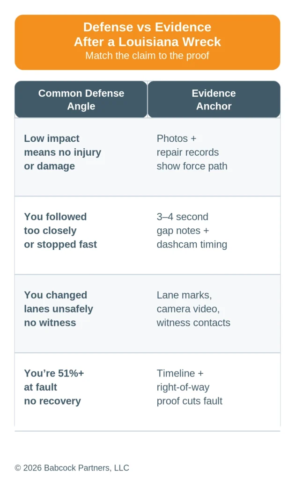Select the "Common Defense Angle" column header
This screenshot has width=295, height=479.
(81, 100)
